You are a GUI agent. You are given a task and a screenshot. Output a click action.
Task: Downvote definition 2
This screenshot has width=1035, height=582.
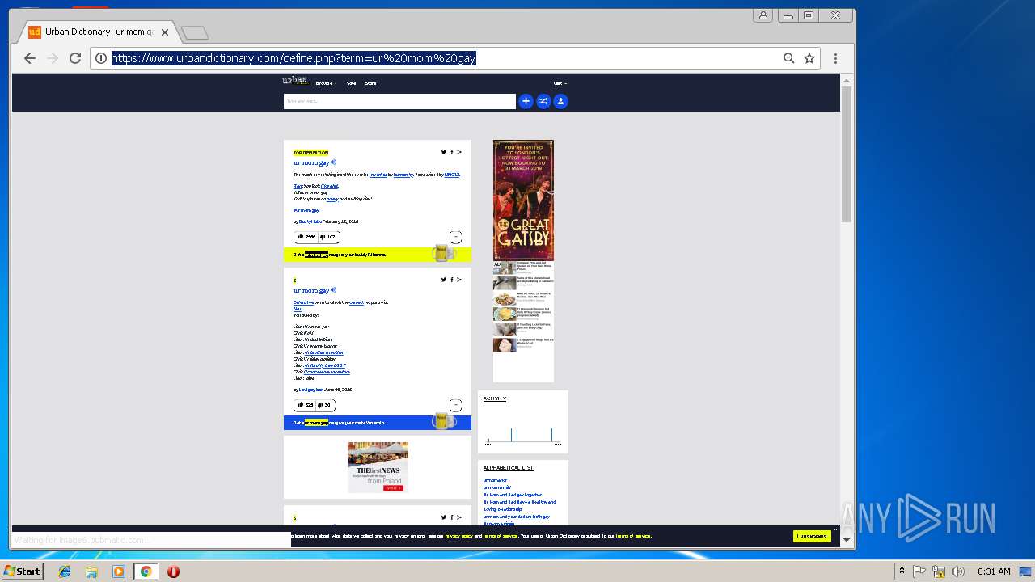(325, 405)
